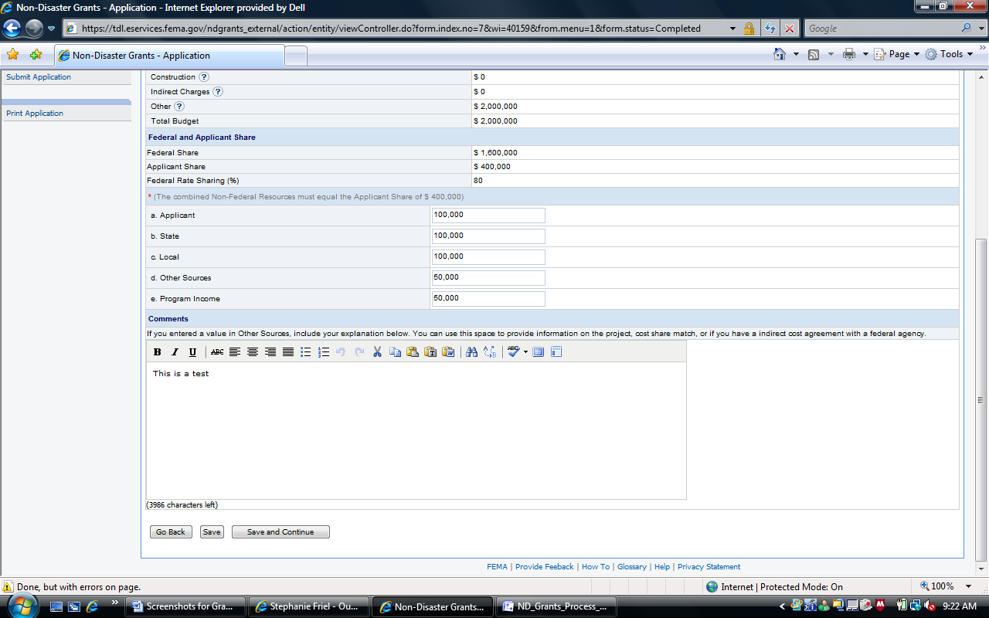Paste as plain text in comments
This screenshot has width=989, height=618.
pos(430,352)
